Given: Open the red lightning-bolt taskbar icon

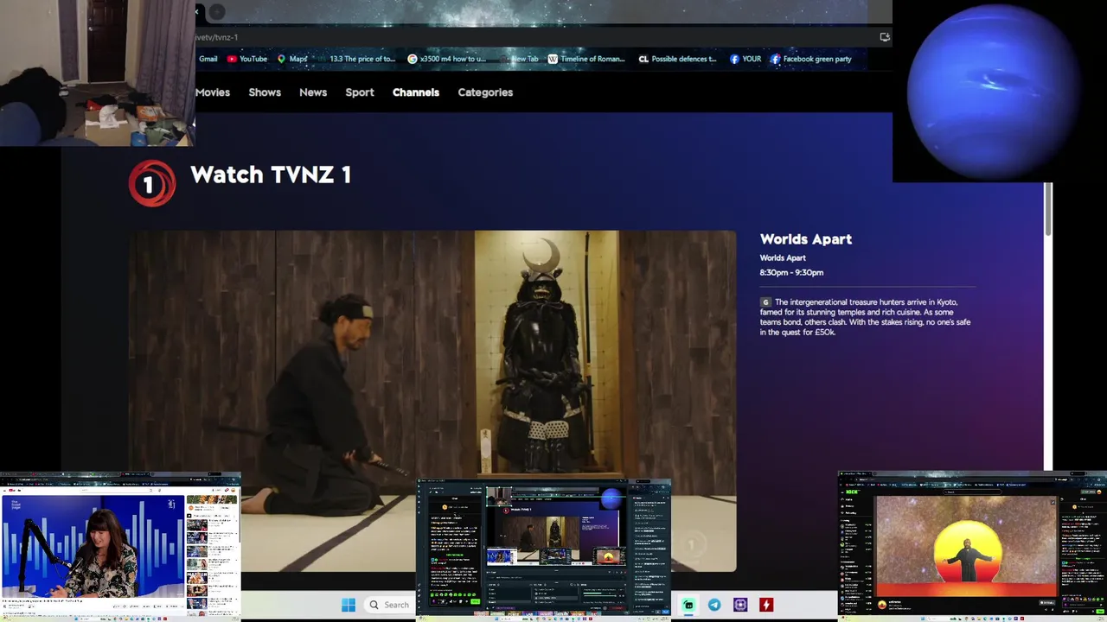Looking at the screenshot, I should tap(766, 605).
